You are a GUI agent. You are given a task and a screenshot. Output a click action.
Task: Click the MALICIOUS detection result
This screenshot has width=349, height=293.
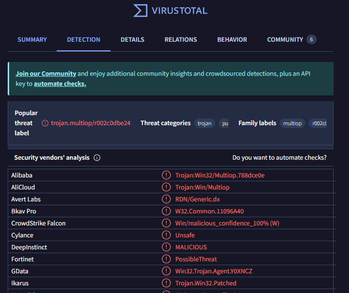coord(191,247)
